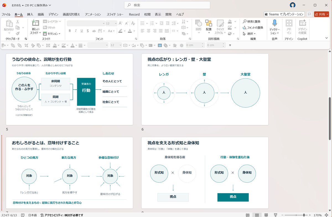332x217 pixels.
Task: Click the numbered list icon
Action: tap(152, 24)
